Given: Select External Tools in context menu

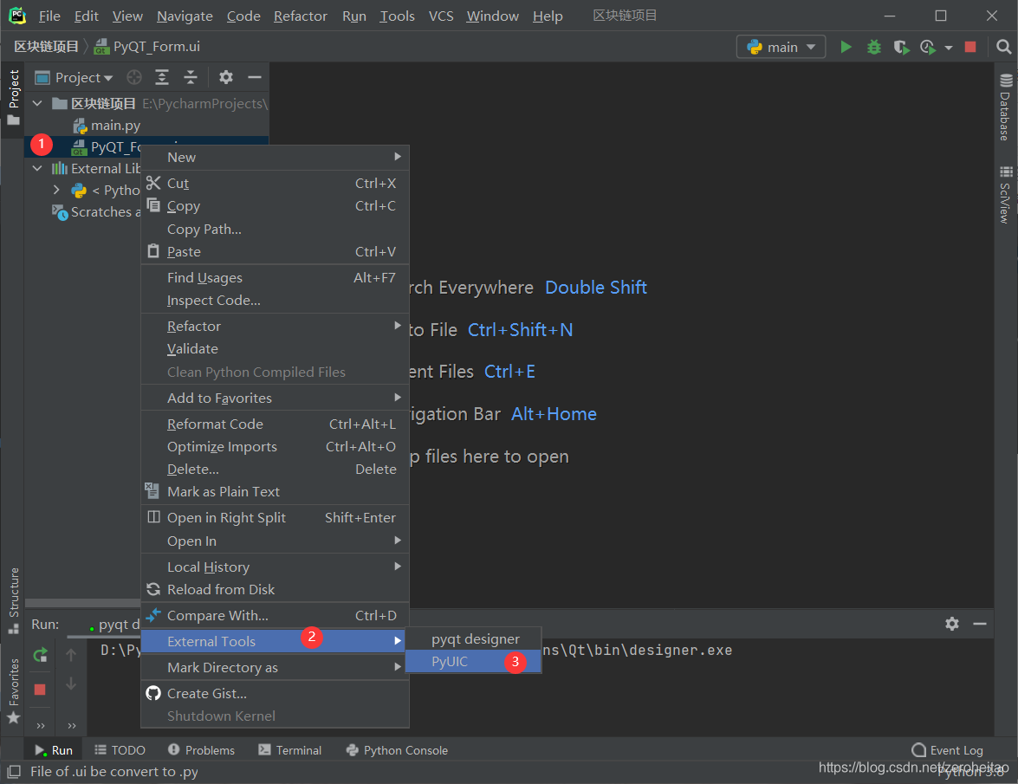Looking at the screenshot, I should click(x=276, y=641).
